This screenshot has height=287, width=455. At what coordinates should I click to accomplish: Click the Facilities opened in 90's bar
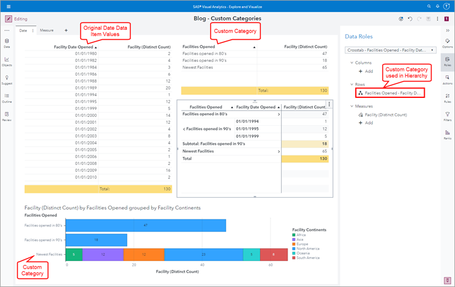pos(96,240)
